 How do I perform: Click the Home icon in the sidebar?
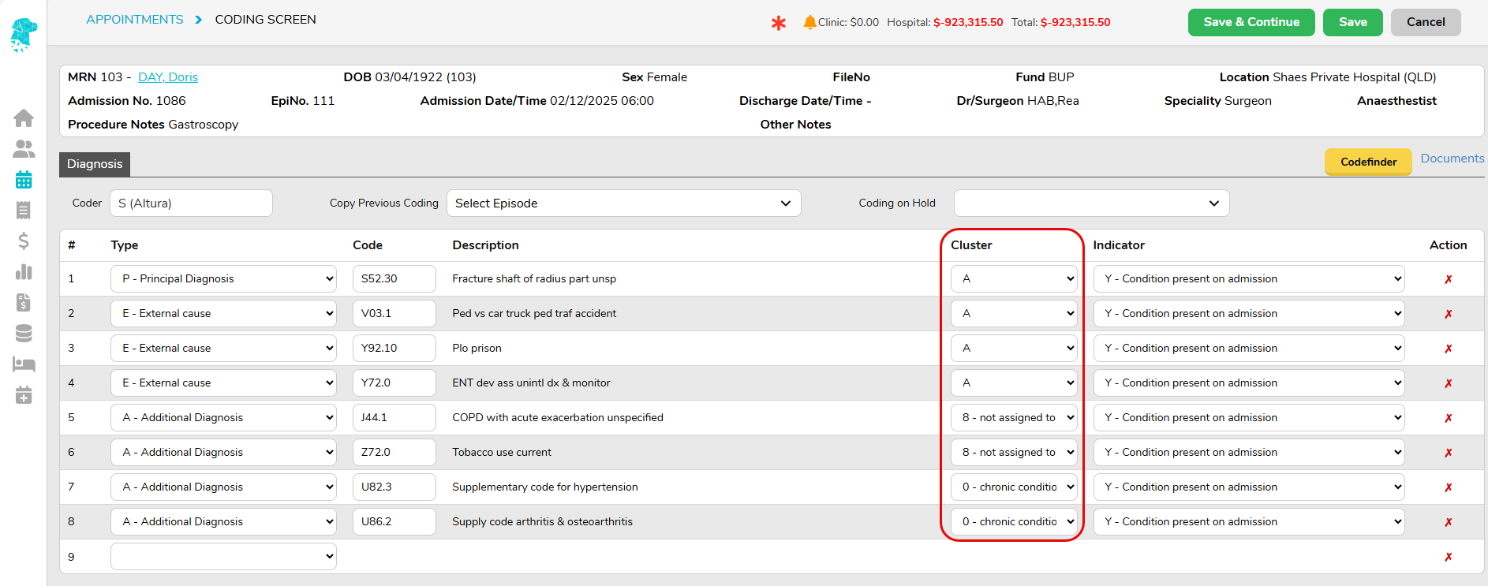coord(24,118)
